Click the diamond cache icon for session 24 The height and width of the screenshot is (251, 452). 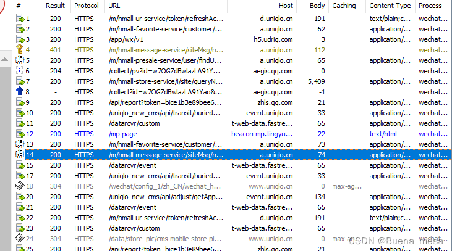pos(20,238)
